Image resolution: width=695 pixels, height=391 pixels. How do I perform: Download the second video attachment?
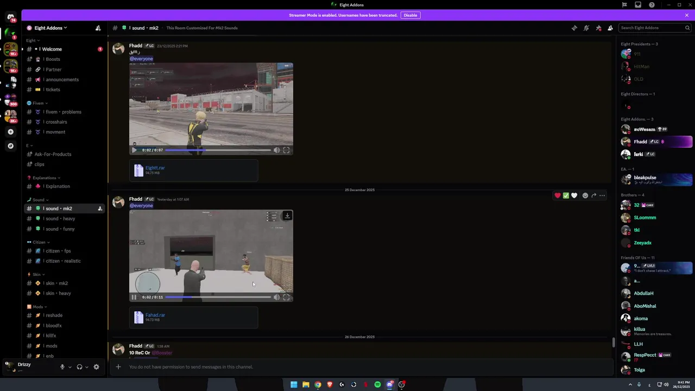click(287, 216)
